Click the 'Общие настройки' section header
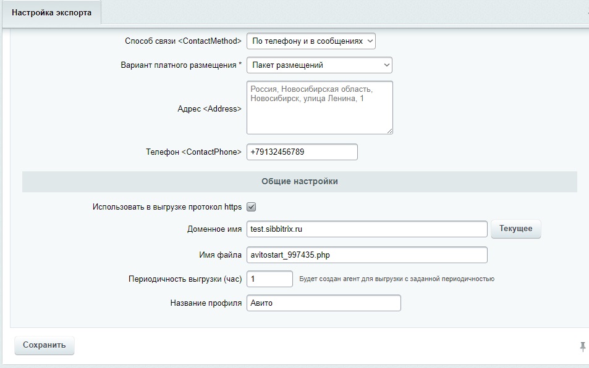The height and width of the screenshot is (368, 589). pos(299,182)
